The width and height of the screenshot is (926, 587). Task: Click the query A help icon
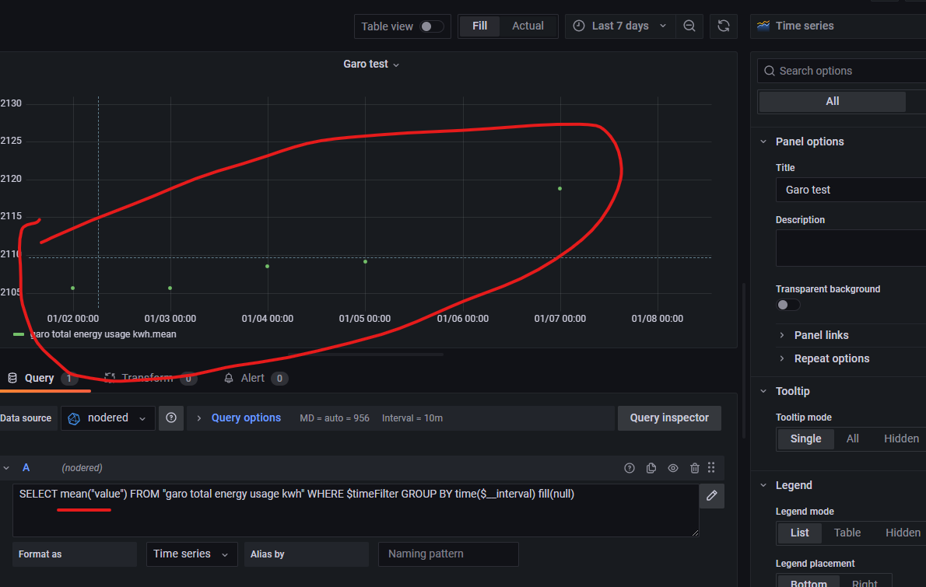click(x=630, y=468)
